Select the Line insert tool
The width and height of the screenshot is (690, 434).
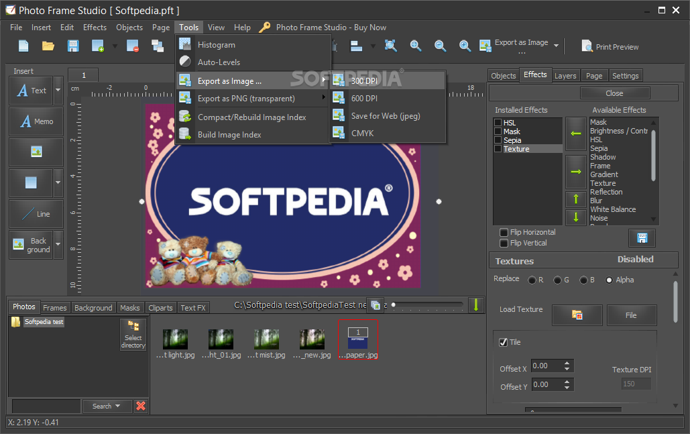pyautogui.click(x=36, y=214)
